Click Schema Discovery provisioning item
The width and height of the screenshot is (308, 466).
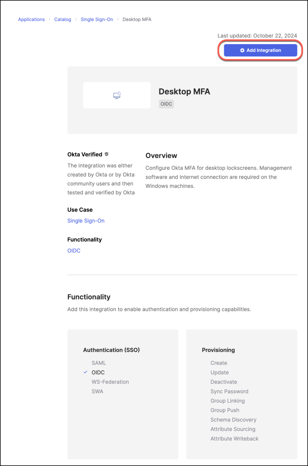coord(233,420)
